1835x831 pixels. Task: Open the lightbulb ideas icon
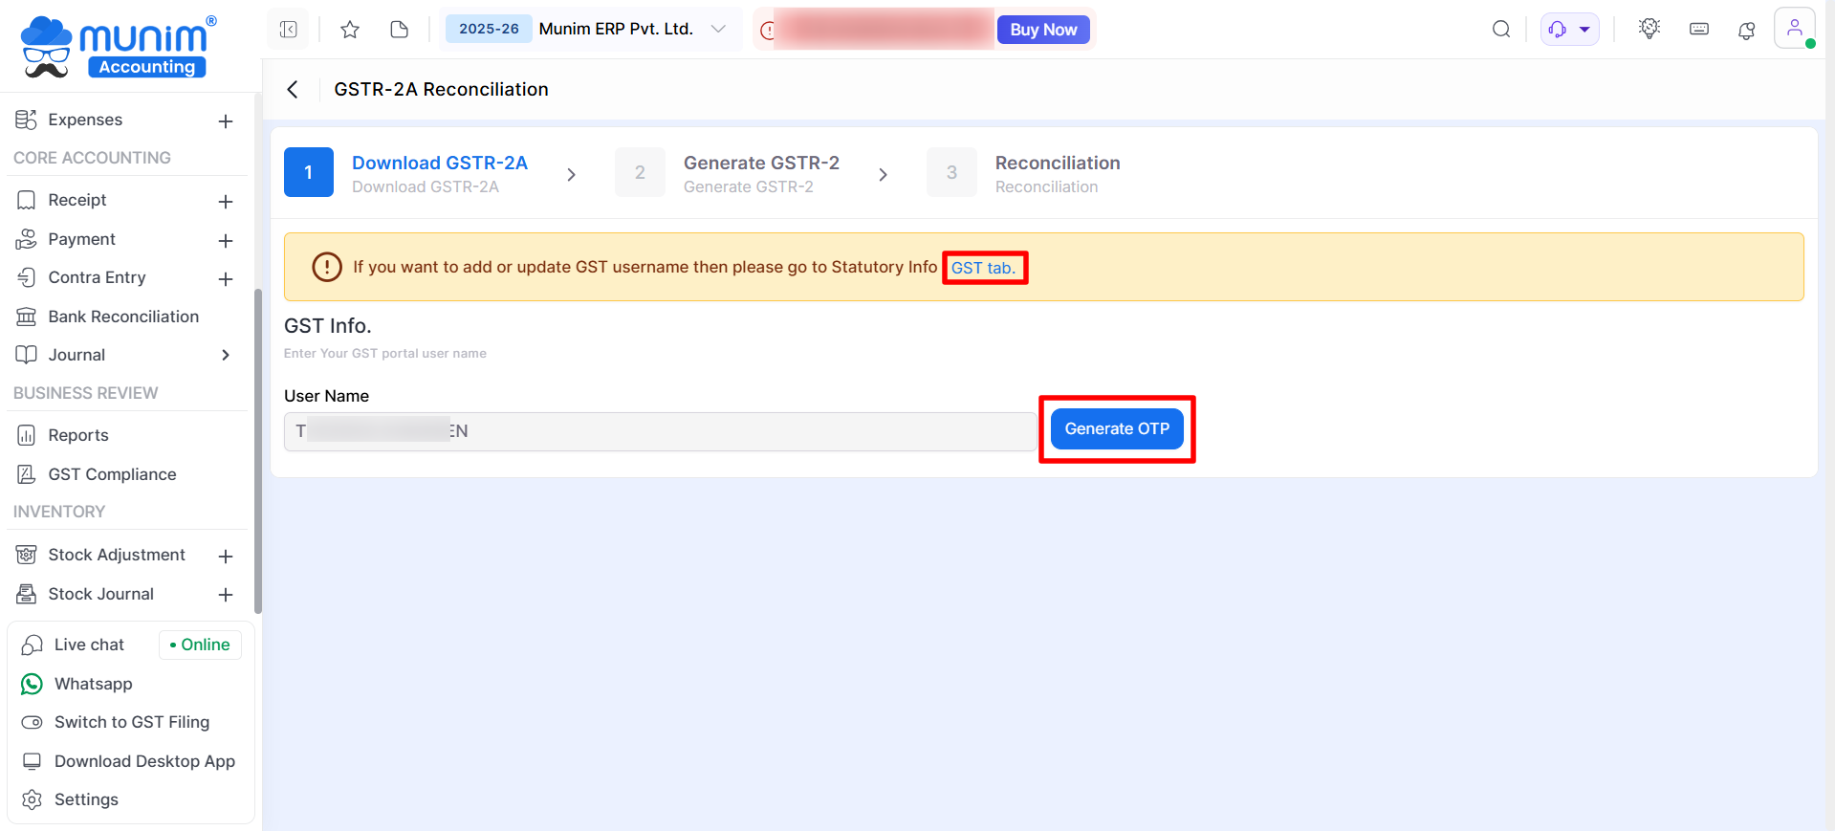[x=1649, y=30]
